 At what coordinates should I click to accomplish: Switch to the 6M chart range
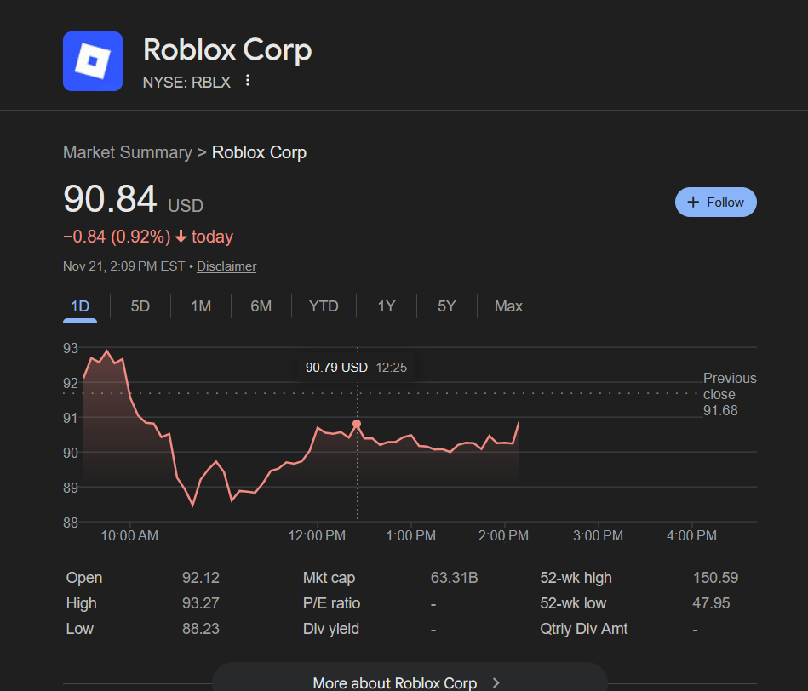pos(261,306)
